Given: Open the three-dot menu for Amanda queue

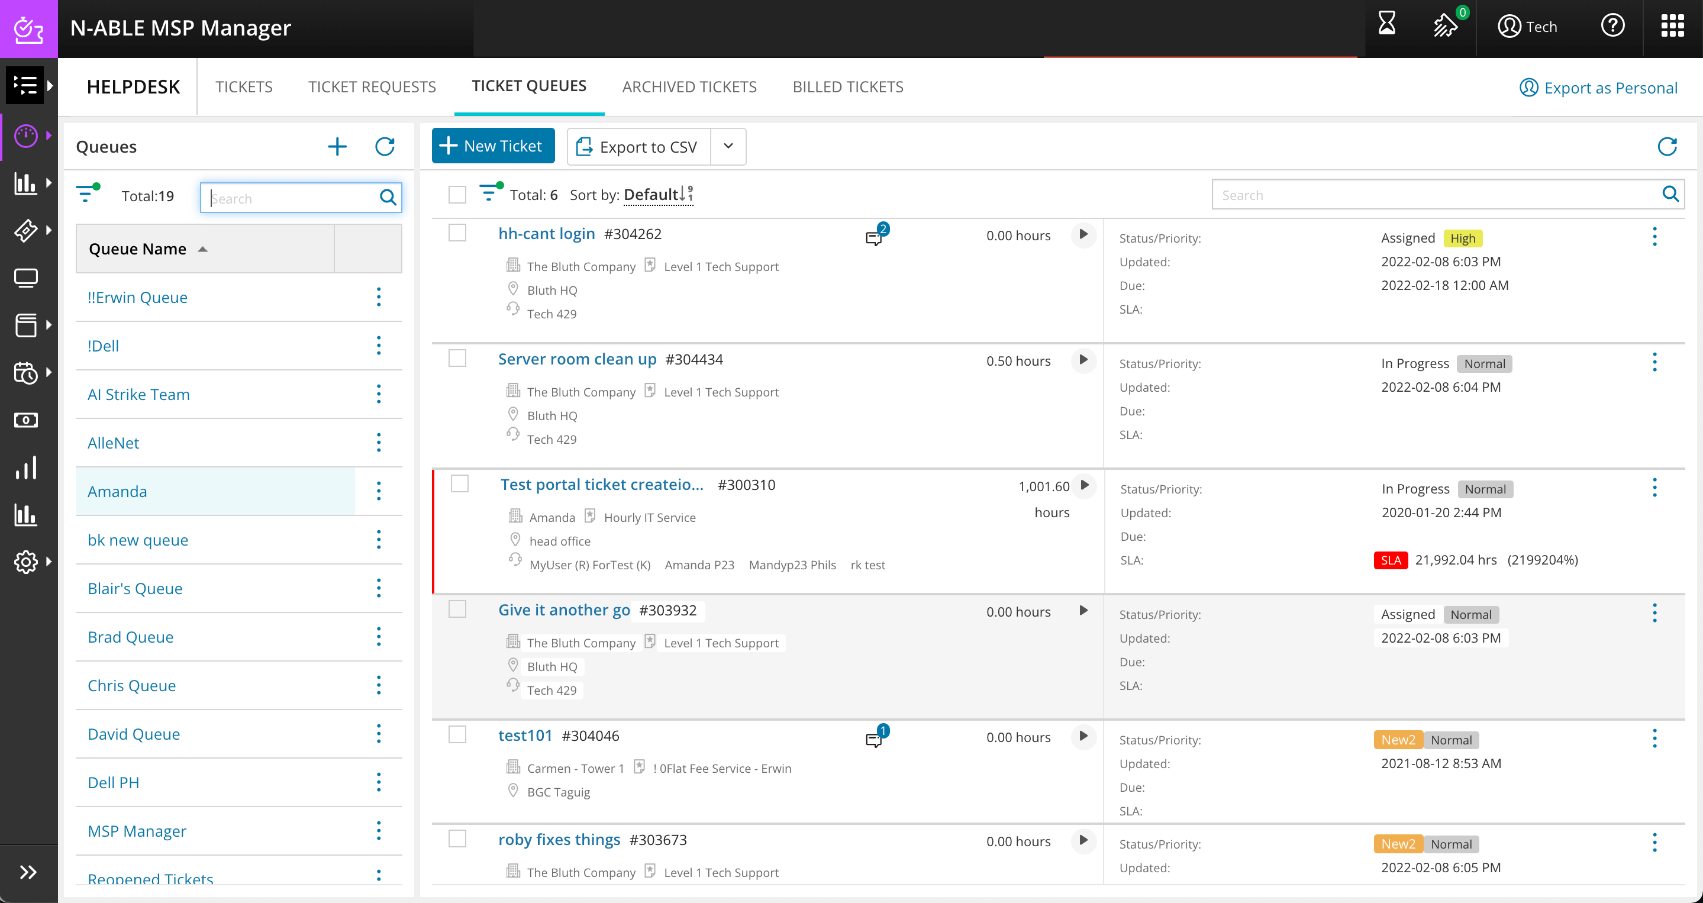Looking at the screenshot, I should (379, 491).
